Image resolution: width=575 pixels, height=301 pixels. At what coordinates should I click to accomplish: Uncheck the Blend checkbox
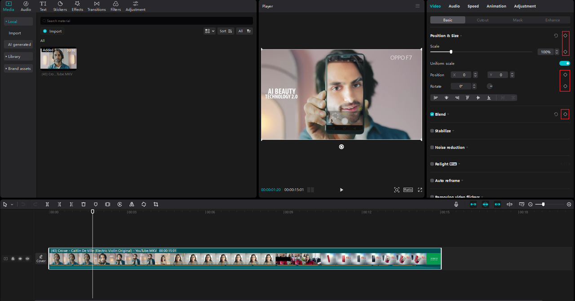click(x=432, y=115)
